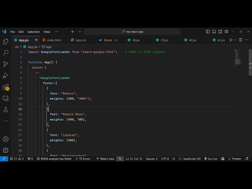The image size is (252, 189).
Task: Expand the run button dropdown arrow
Action: [x=235, y=40]
